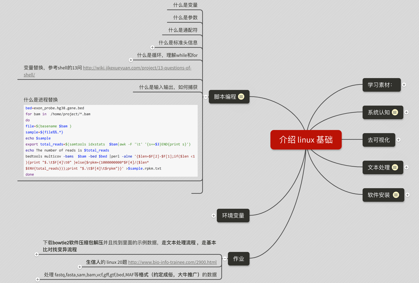Expand the 什么是循环 while和for subtopic
The image size is (419, 283).
pos(131,60)
